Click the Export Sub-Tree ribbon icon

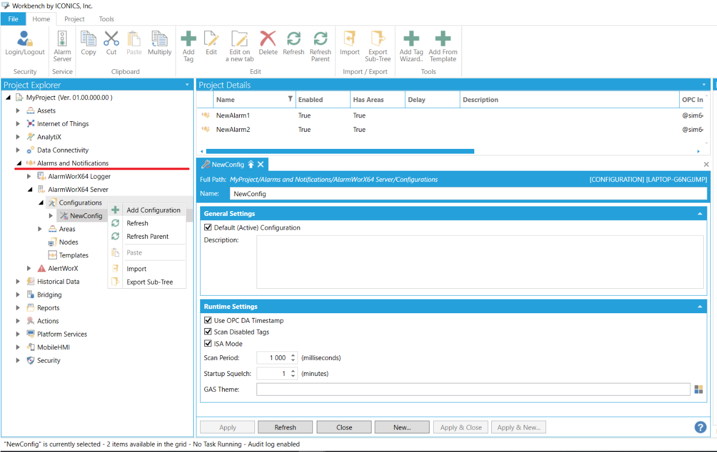tap(378, 39)
